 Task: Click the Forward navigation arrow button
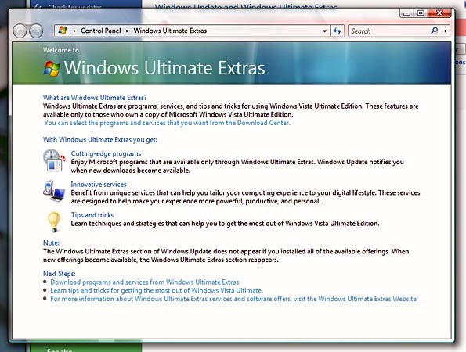click(36, 31)
